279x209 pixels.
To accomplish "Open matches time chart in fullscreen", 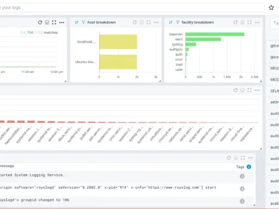I will pos(54,22).
